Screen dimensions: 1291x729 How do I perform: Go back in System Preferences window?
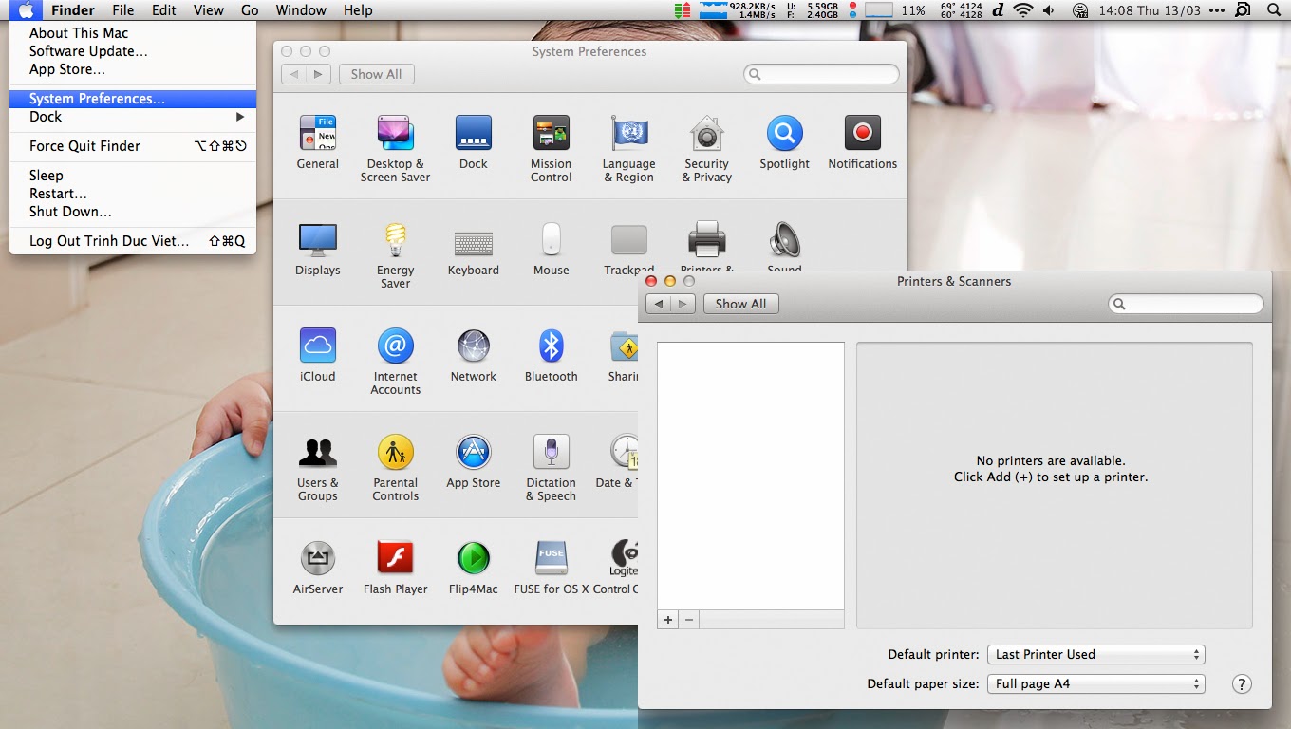coord(294,74)
